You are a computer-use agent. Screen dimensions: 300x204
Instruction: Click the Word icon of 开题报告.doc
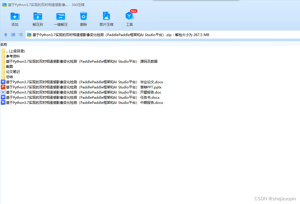[3, 92]
